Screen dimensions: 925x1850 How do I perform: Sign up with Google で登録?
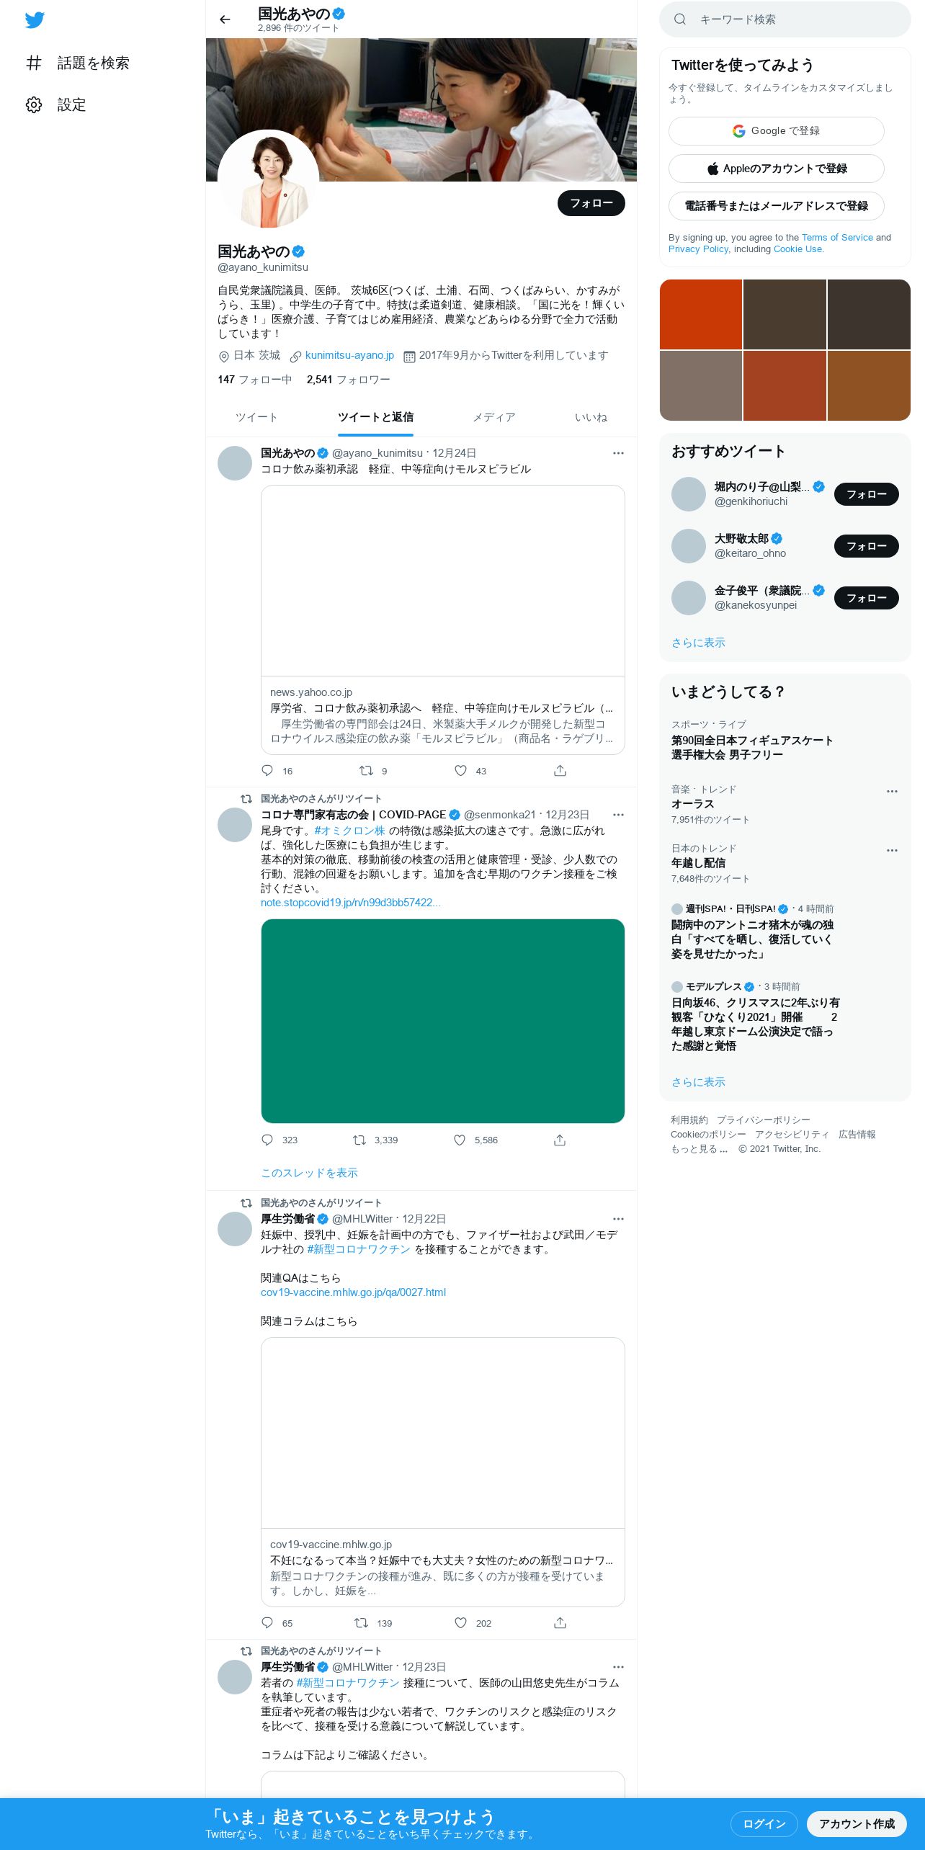click(x=777, y=131)
